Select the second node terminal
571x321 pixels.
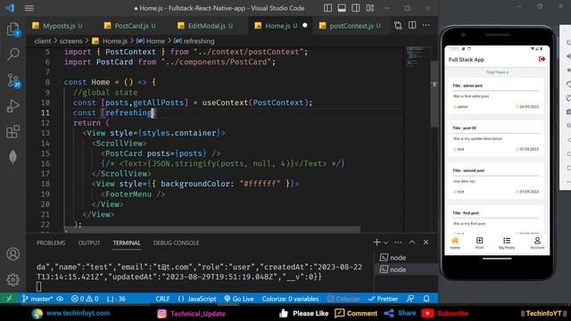click(406, 269)
